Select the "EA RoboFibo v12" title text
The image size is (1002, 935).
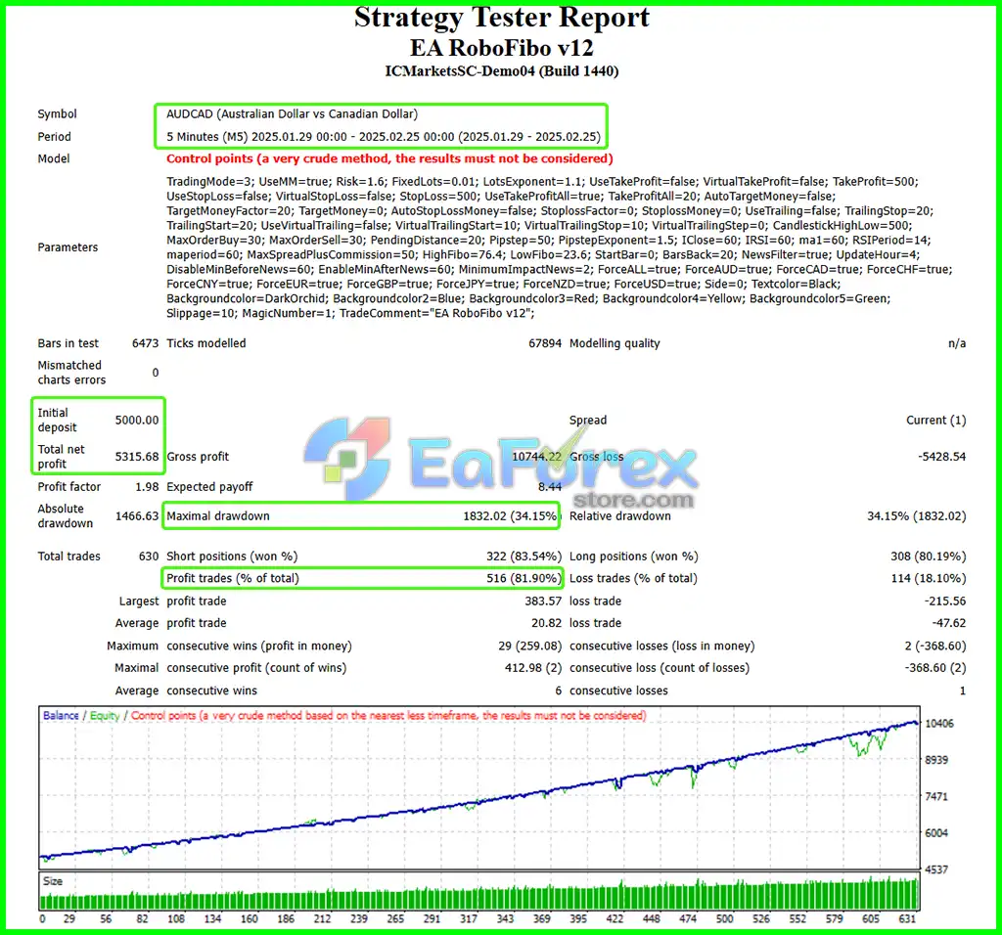(x=502, y=48)
